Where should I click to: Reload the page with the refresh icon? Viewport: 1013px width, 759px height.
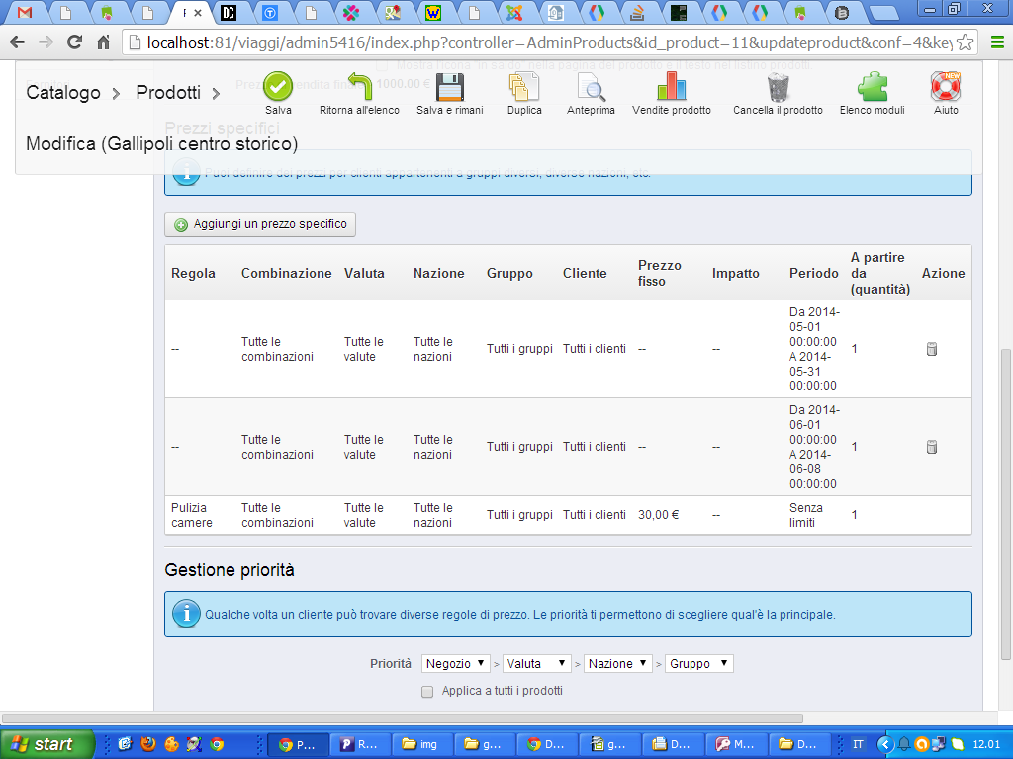(x=74, y=42)
